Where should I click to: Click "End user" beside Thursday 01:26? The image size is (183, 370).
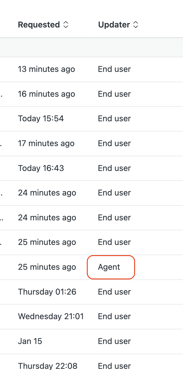click(x=114, y=292)
